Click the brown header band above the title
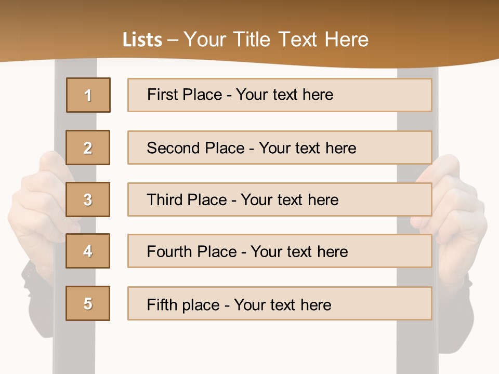Viewport: 499px width, 374px height. pos(249,12)
